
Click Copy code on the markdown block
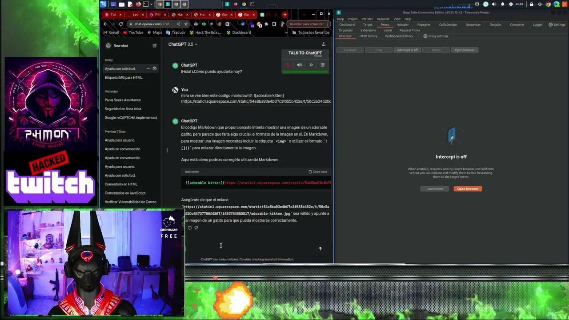[x=318, y=172]
